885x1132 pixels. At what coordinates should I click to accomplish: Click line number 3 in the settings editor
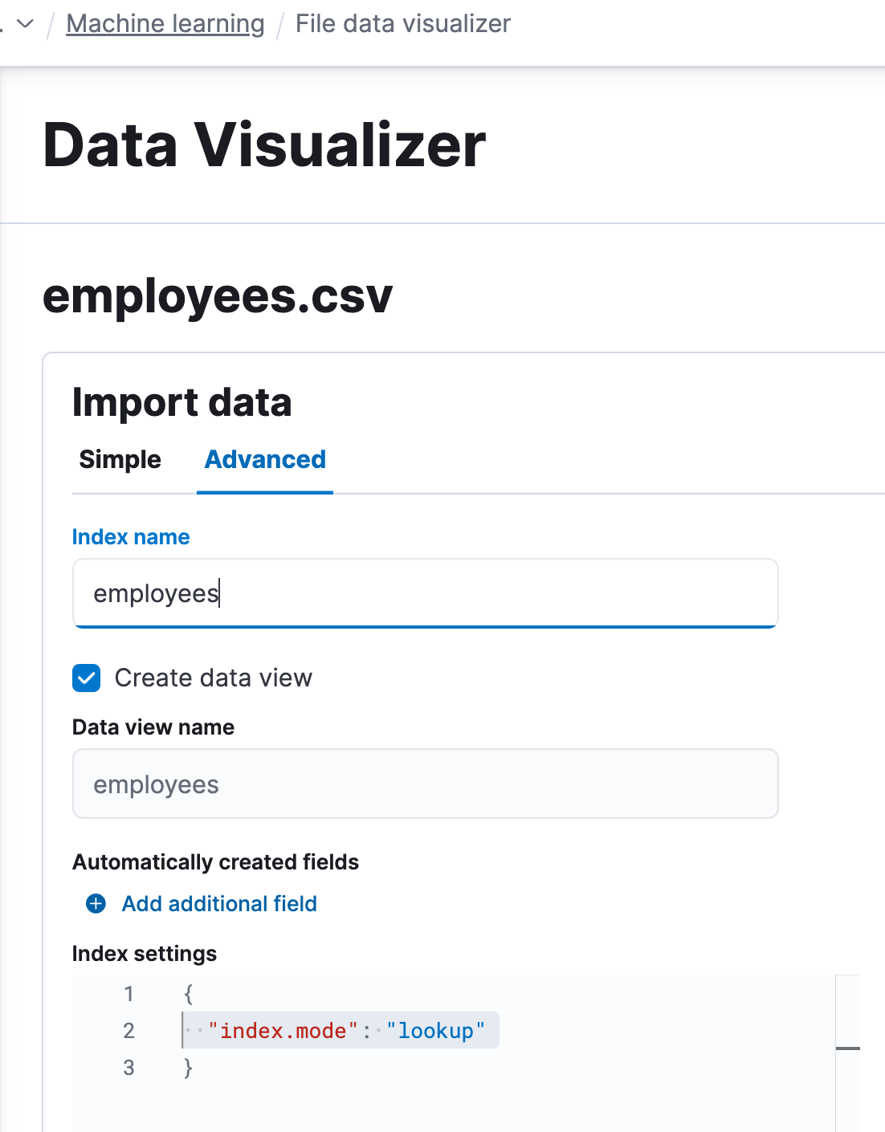[128, 1068]
